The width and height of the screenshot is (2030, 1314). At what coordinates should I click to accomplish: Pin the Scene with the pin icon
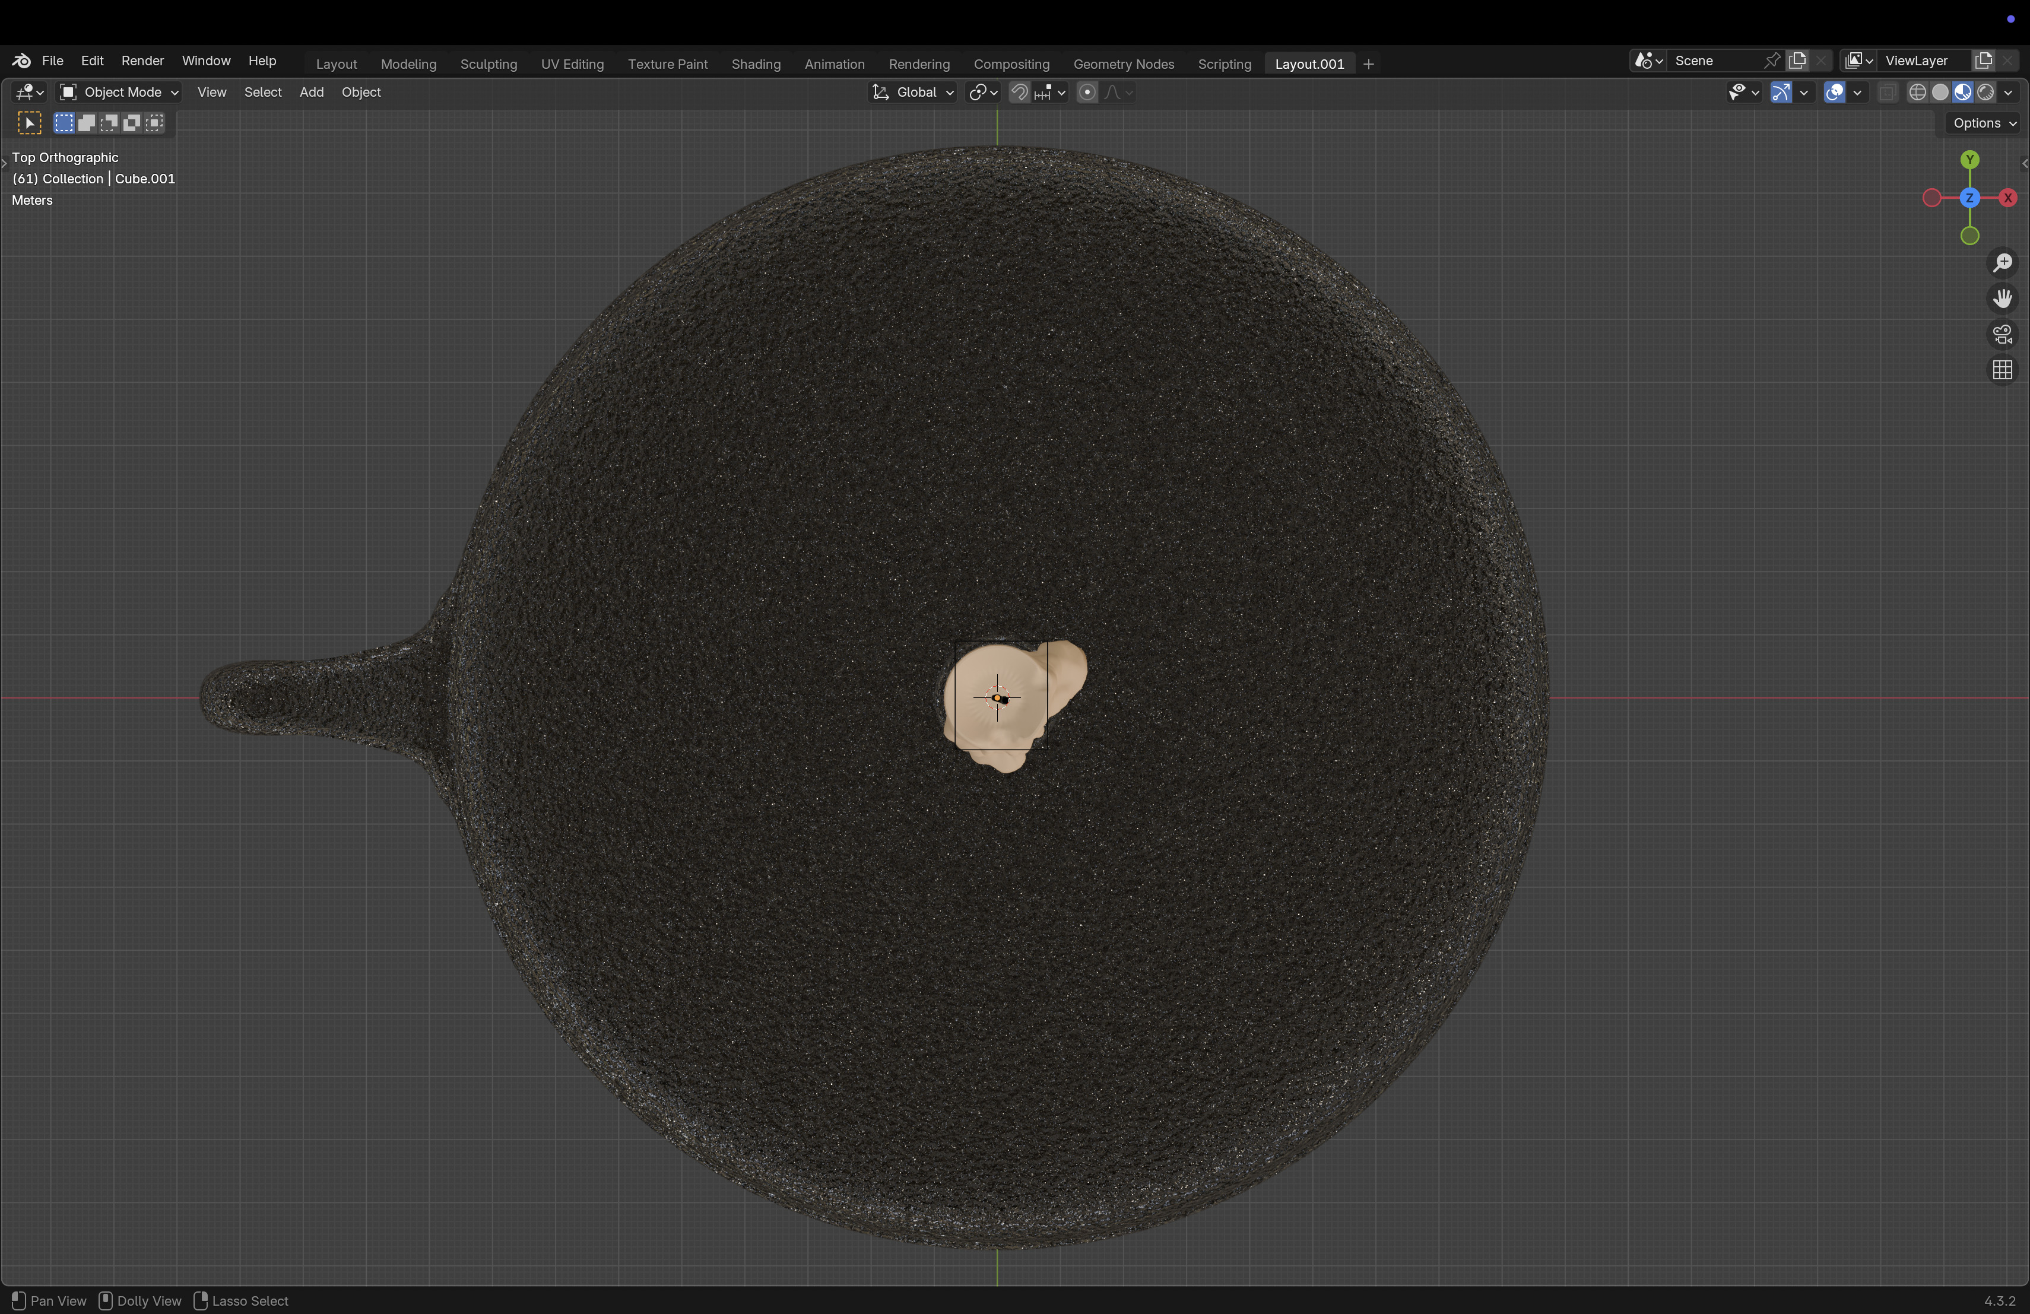pyautogui.click(x=1772, y=61)
